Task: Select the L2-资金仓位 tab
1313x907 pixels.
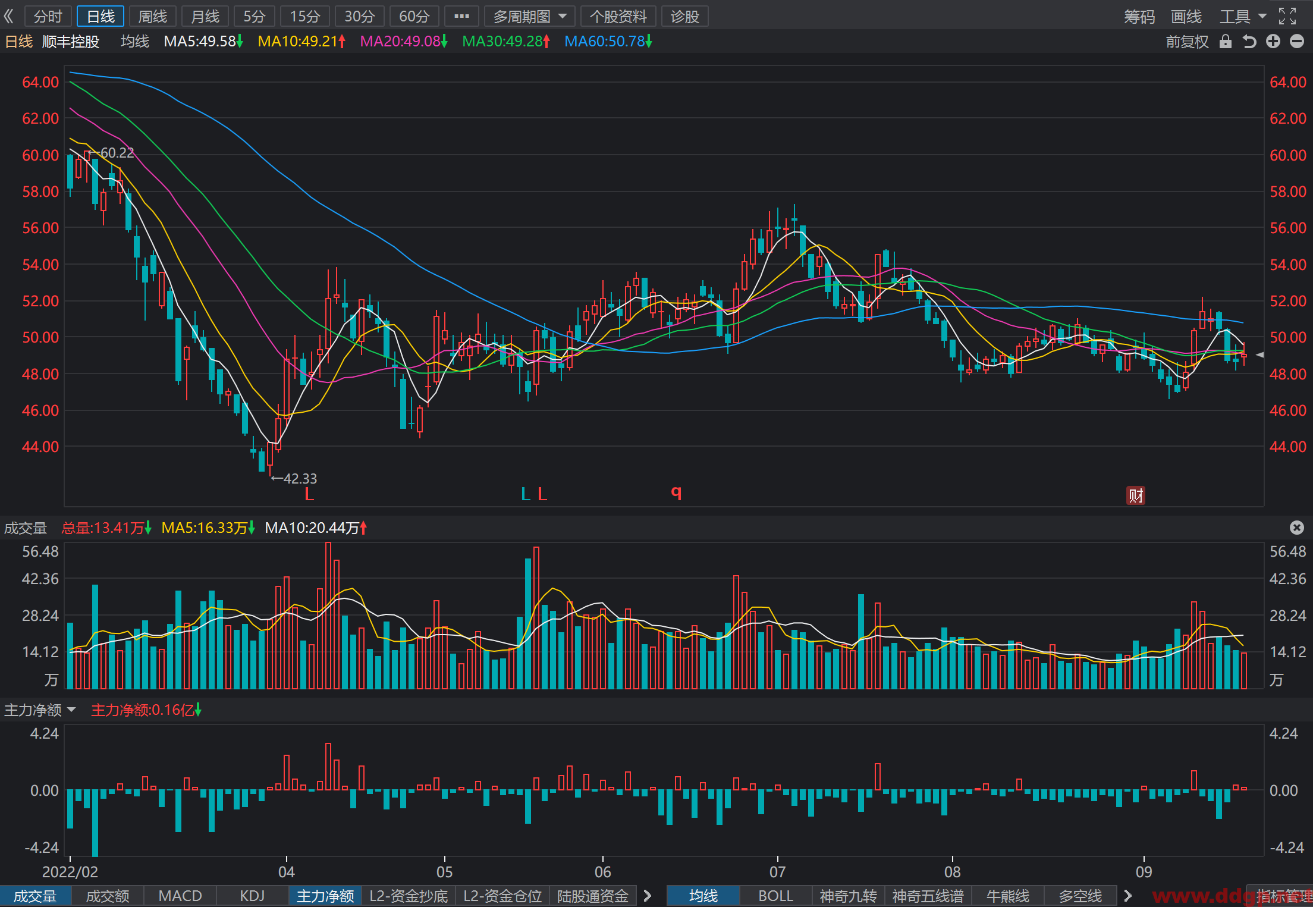Action: (x=502, y=896)
